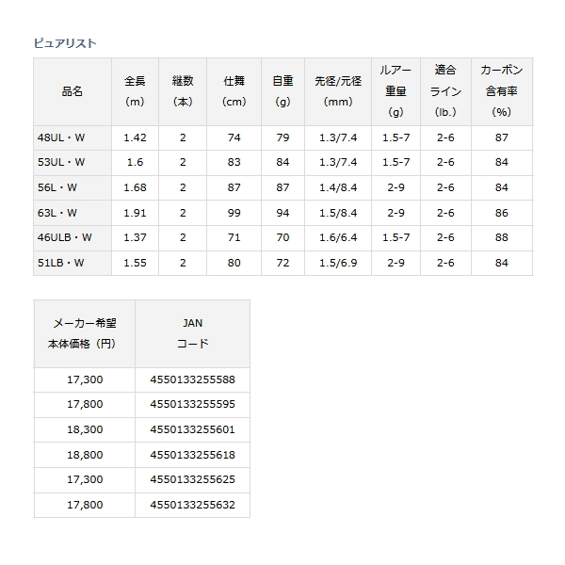Click the ピュアリスト section heading

tap(65, 42)
